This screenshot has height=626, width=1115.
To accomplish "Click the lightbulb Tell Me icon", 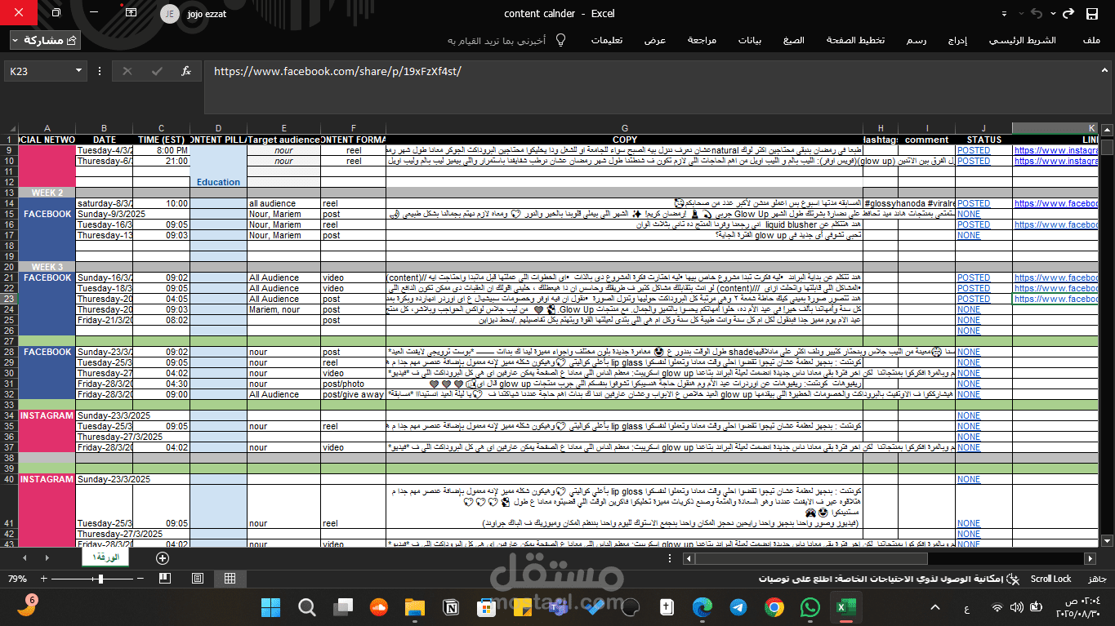I will pyautogui.click(x=561, y=40).
